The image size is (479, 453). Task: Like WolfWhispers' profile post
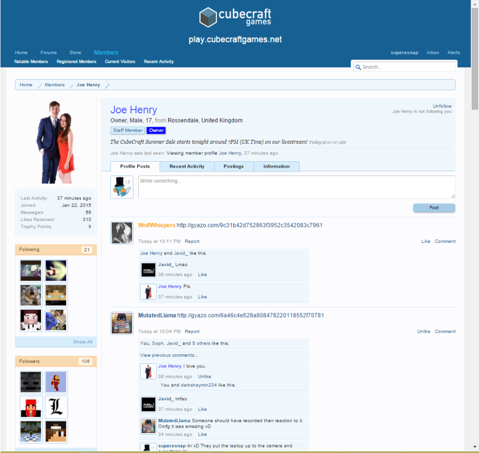426,241
